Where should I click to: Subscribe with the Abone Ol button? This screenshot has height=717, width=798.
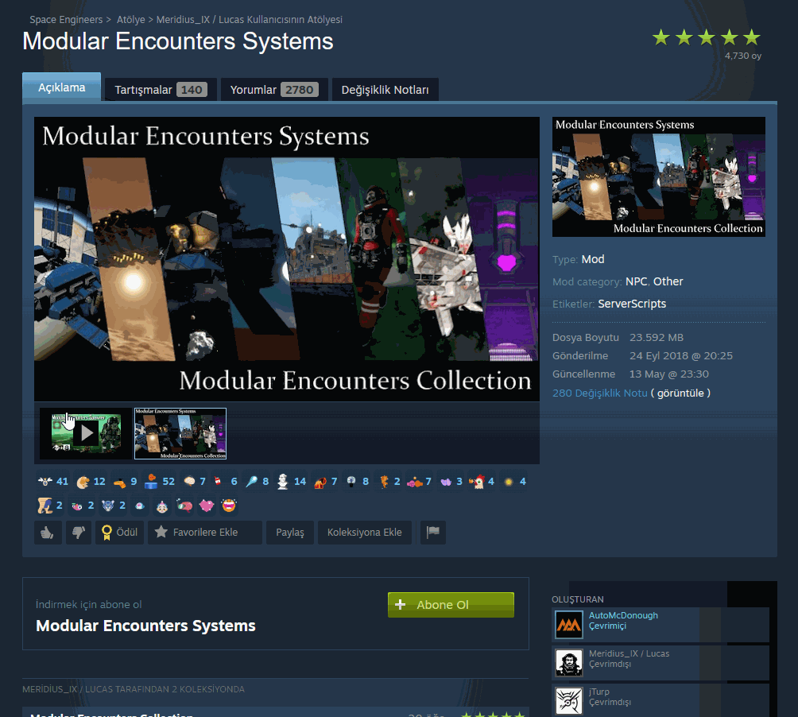point(451,605)
